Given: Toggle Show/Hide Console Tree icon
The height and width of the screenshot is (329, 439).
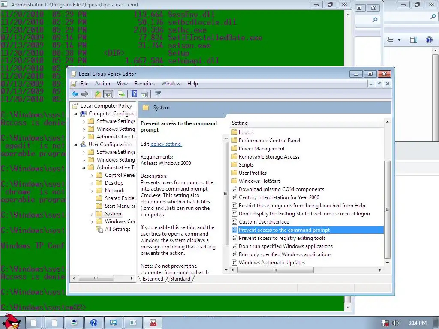Looking at the screenshot, I should click(108, 94).
